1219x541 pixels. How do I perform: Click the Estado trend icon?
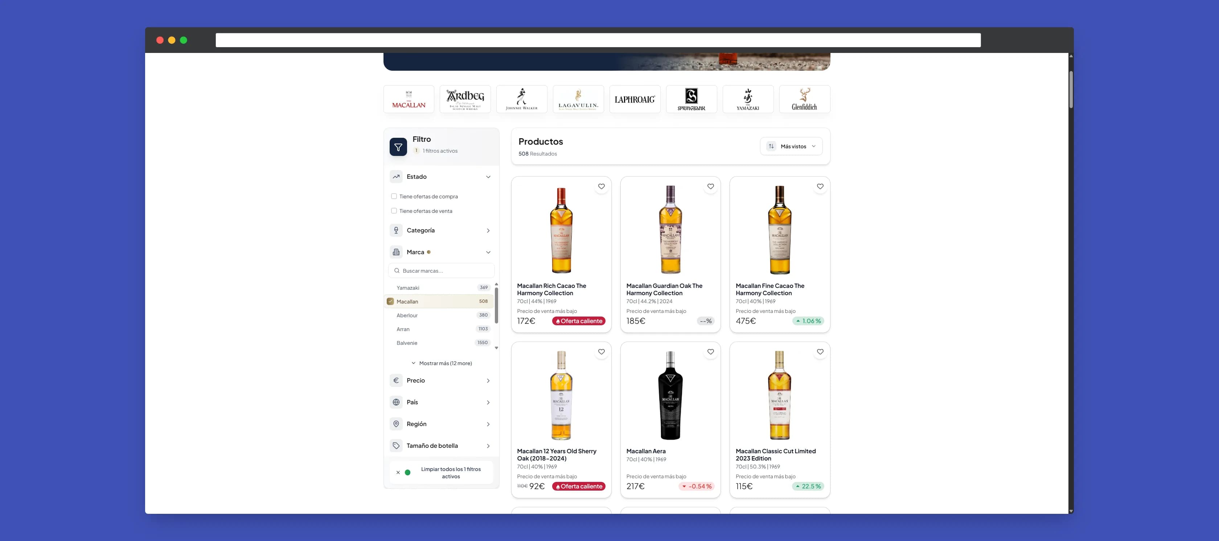tap(396, 177)
